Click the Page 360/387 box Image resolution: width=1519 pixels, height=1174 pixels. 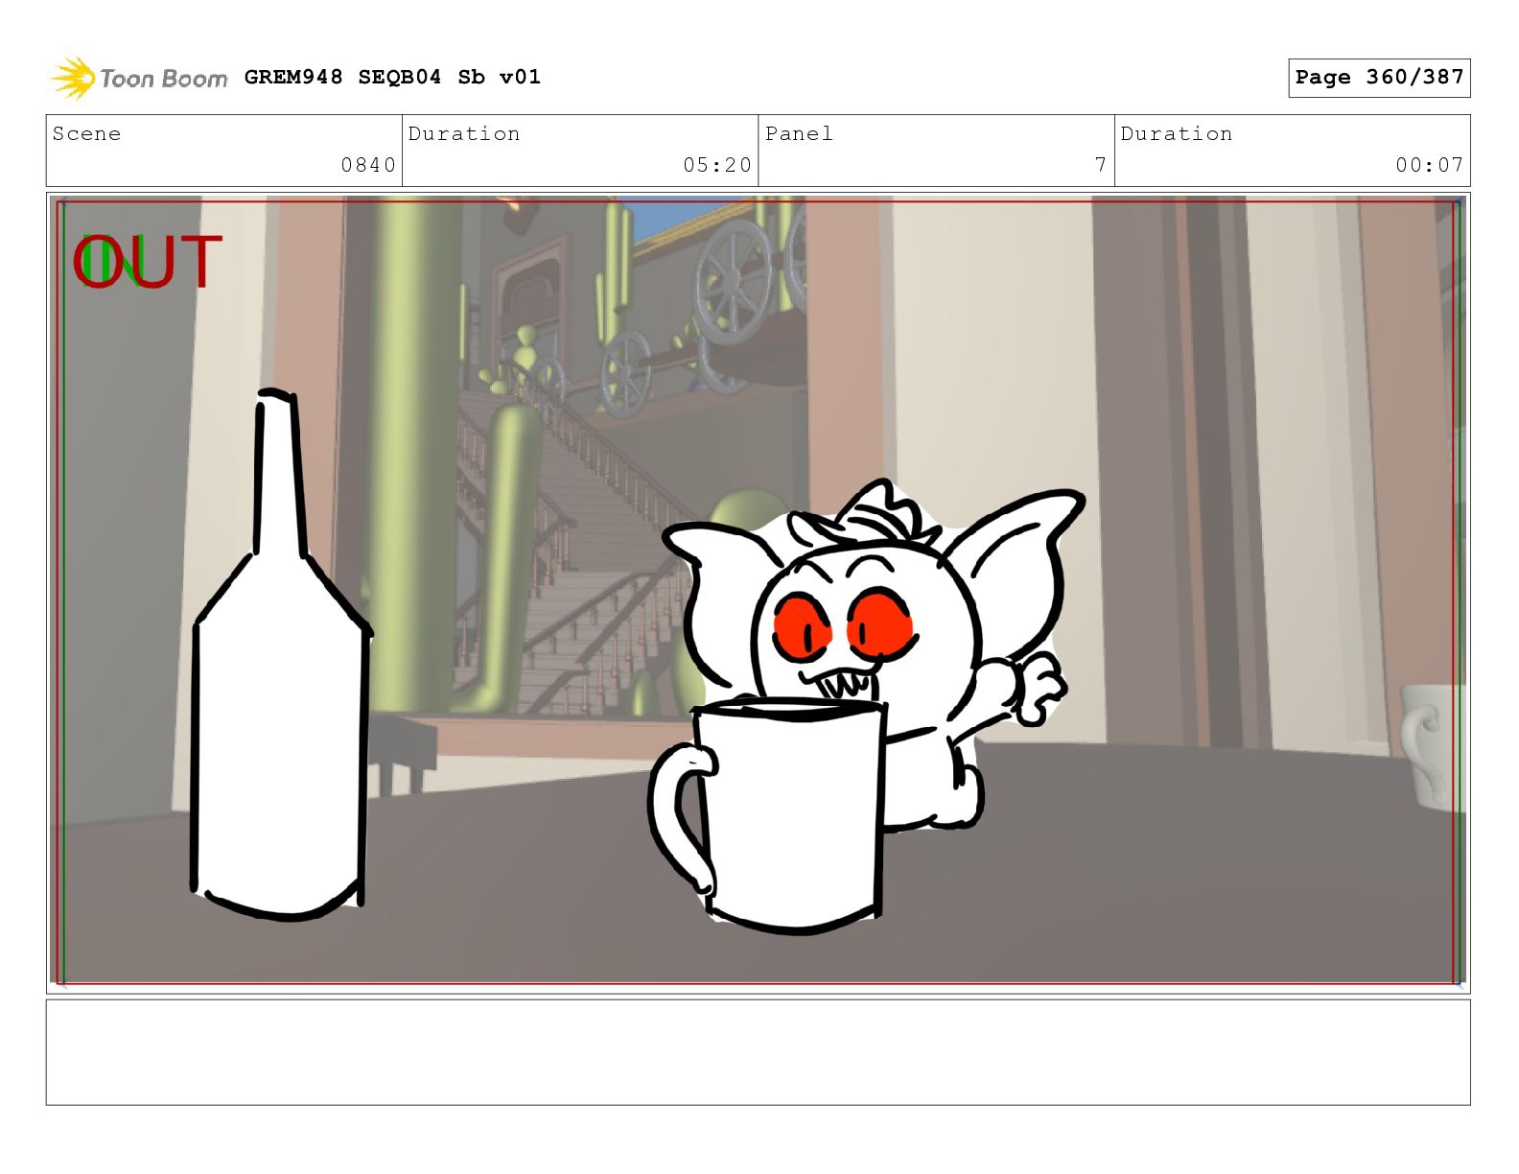(1379, 78)
